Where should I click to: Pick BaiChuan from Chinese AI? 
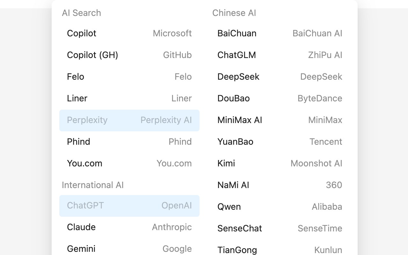coord(280,33)
